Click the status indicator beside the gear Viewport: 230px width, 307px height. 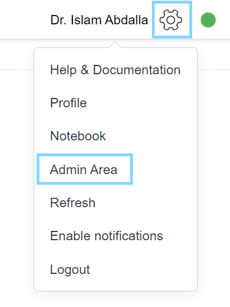208,20
